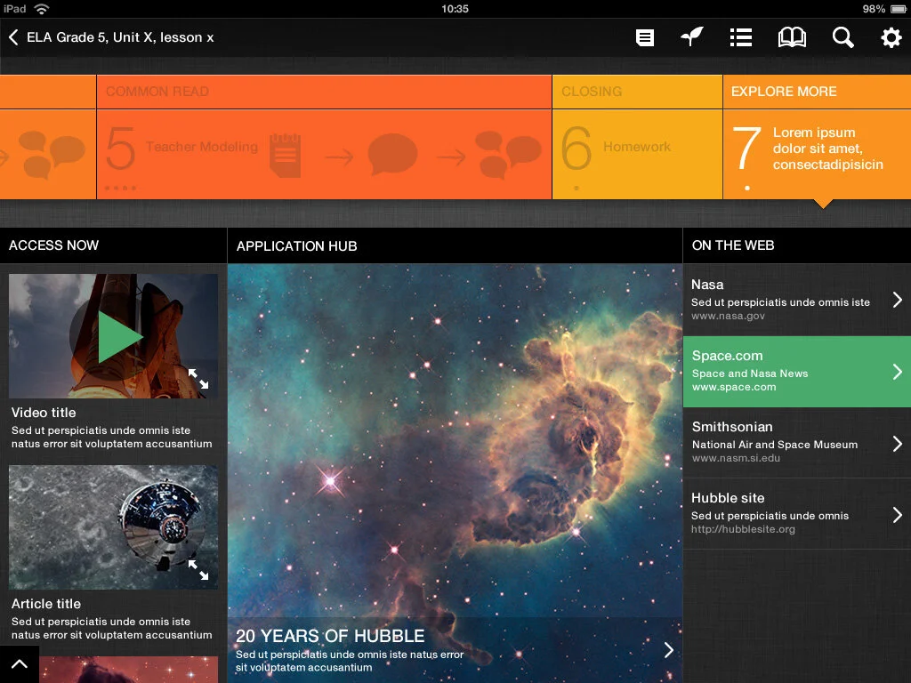Screen dimensions: 911x683
Task: Open the Nasa link chevron
Action: pyautogui.click(x=897, y=300)
